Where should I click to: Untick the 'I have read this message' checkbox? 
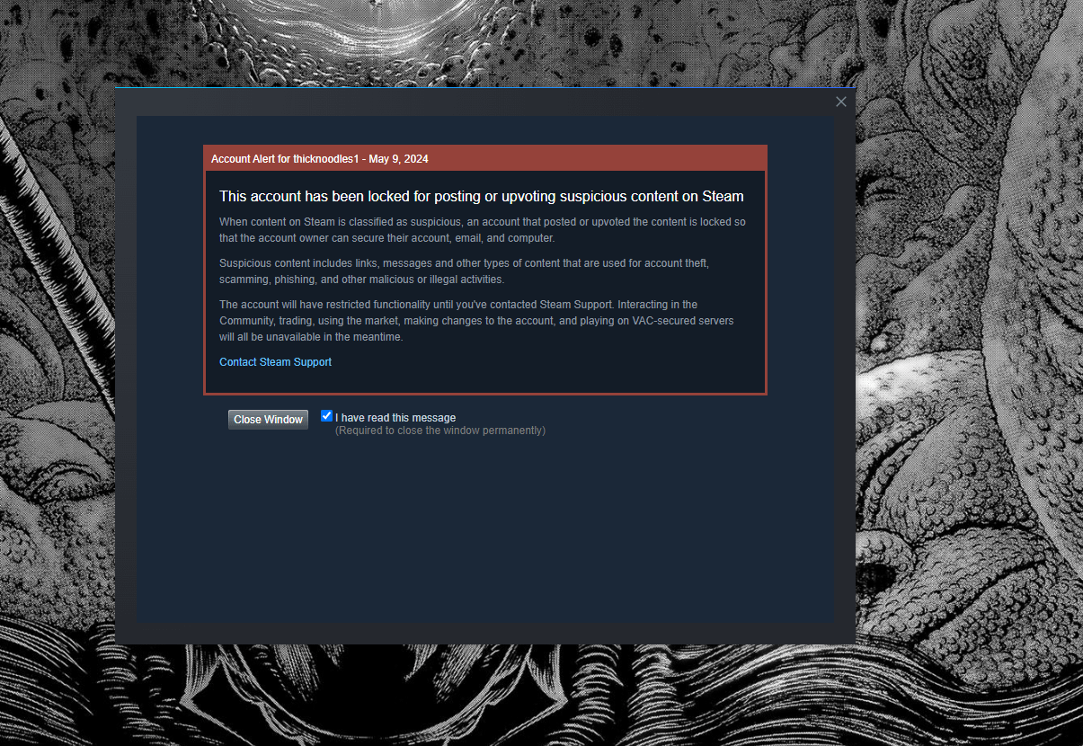point(326,416)
